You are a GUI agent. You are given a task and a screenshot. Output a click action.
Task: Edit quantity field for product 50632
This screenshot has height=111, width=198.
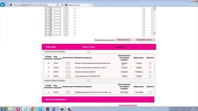click(x=68, y=92)
